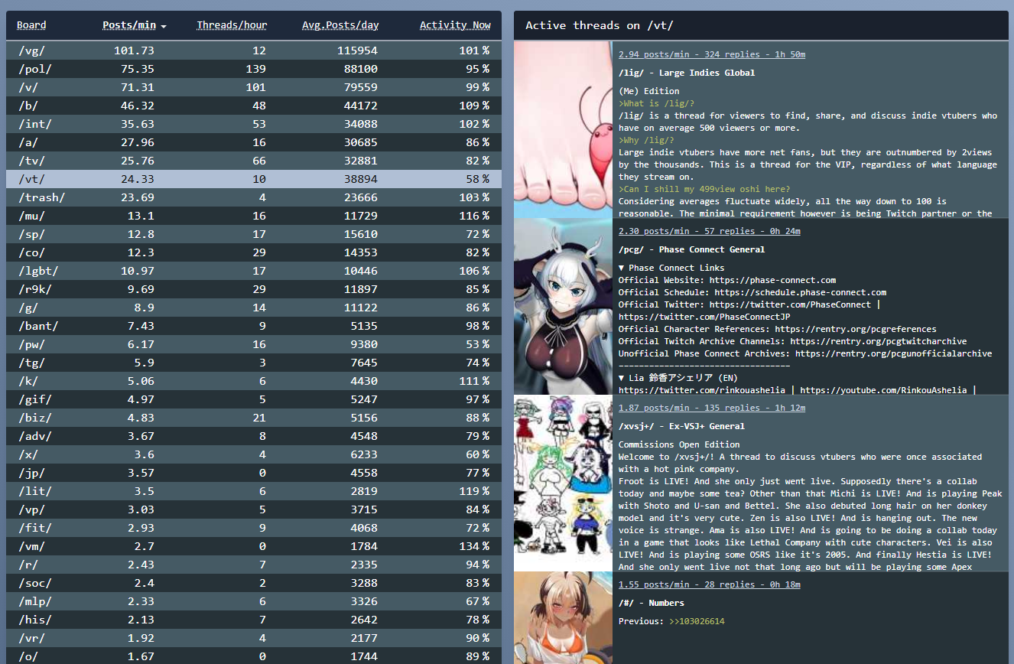Open /lig/ thread stats link 2.94 posts/min
The height and width of the screenshot is (664, 1014).
coord(712,54)
